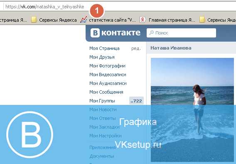Open Мои Ответы
Screen dimensions: 236x164
click(103, 118)
